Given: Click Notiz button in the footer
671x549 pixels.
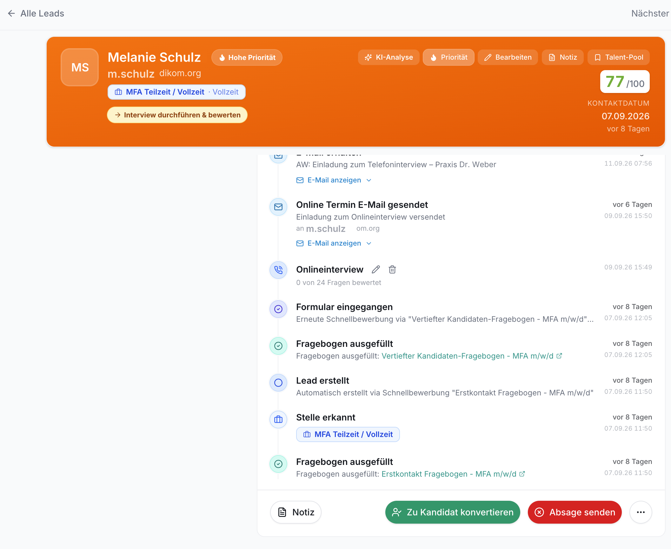Looking at the screenshot, I should pyautogui.click(x=296, y=512).
